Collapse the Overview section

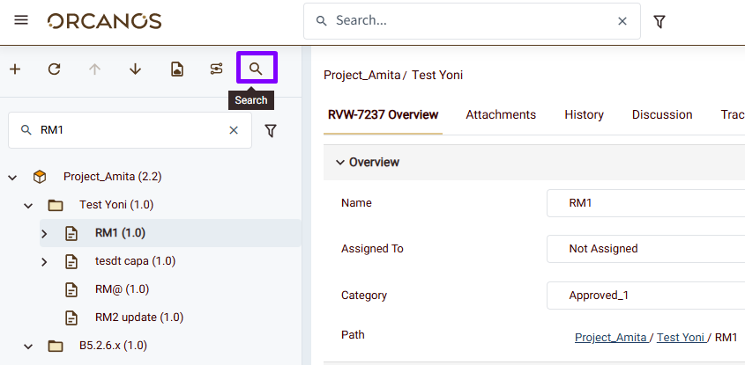pyautogui.click(x=340, y=162)
